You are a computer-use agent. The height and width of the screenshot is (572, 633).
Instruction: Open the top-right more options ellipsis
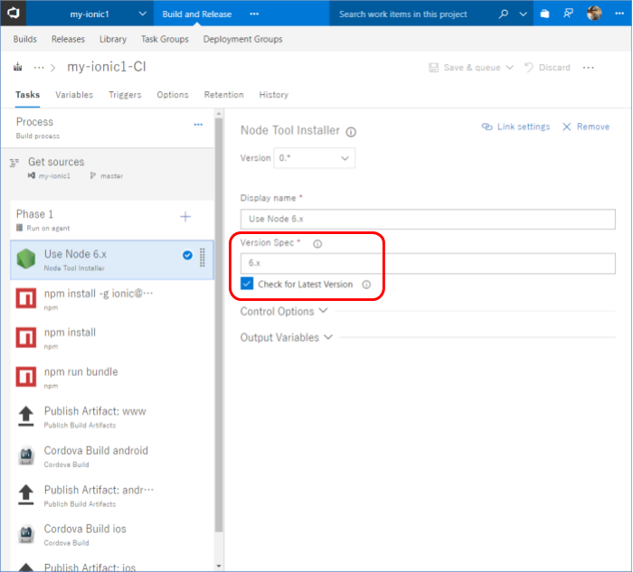coord(619,14)
